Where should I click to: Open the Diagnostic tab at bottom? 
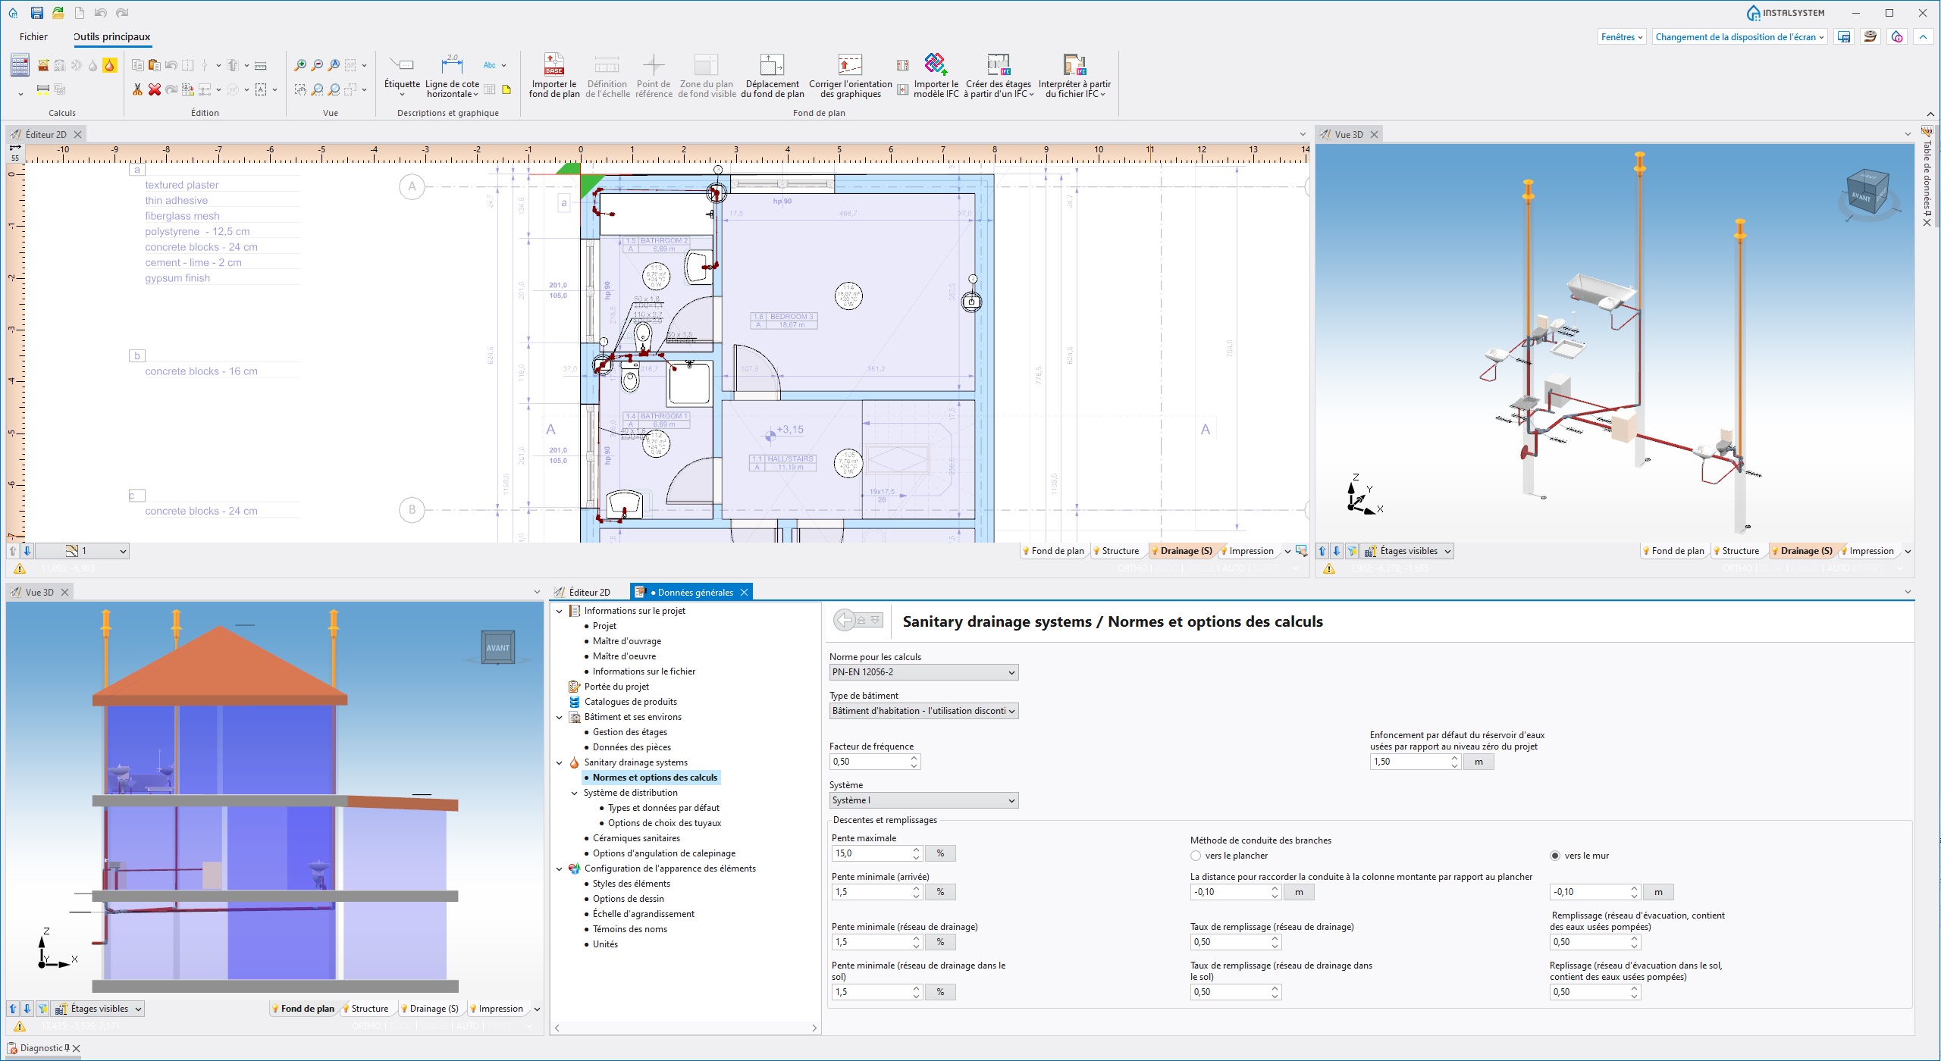click(x=42, y=1048)
